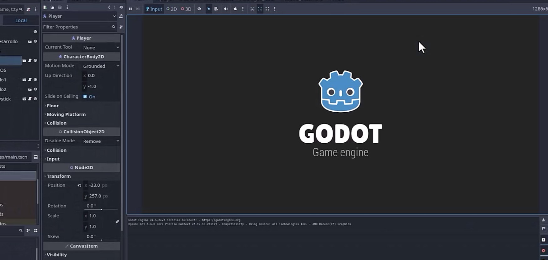
Task: Toggle visibility of ystick node
Action: (x=35, y=99)
